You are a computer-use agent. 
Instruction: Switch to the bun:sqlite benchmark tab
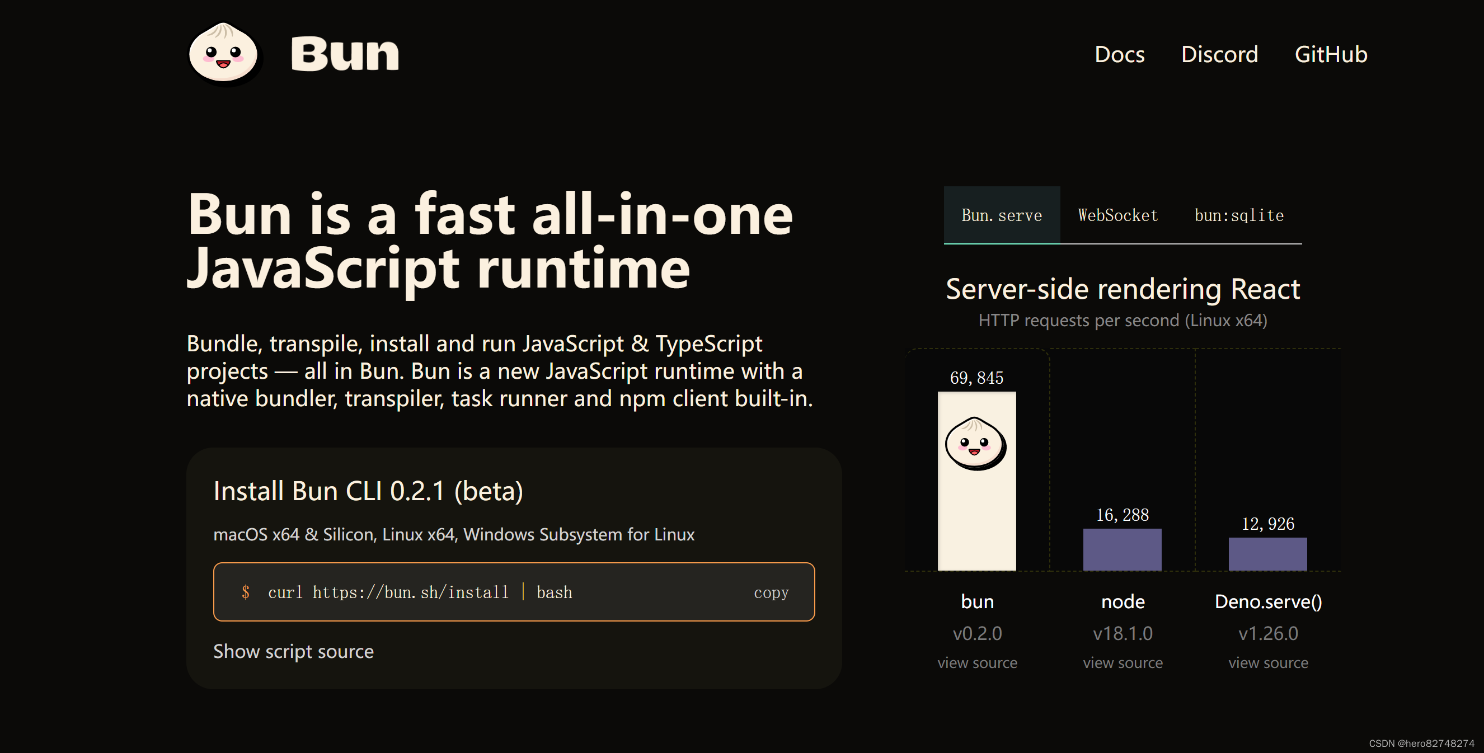[x=1238, y=215]
